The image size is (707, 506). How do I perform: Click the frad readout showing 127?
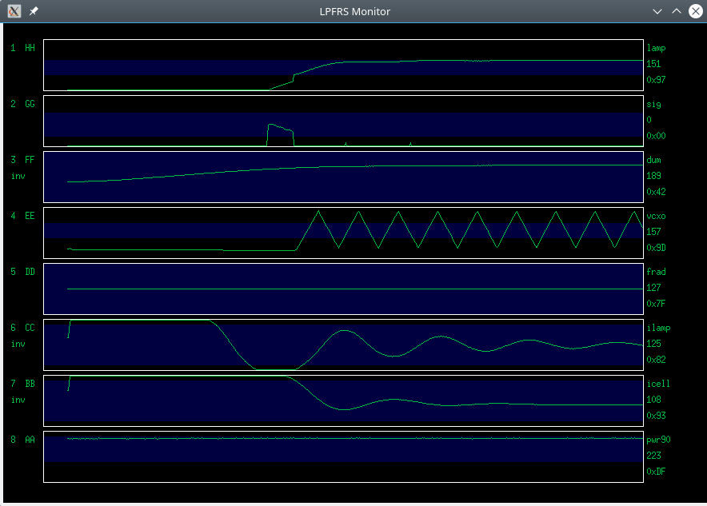pyautogui.click(x=653, y=288)
